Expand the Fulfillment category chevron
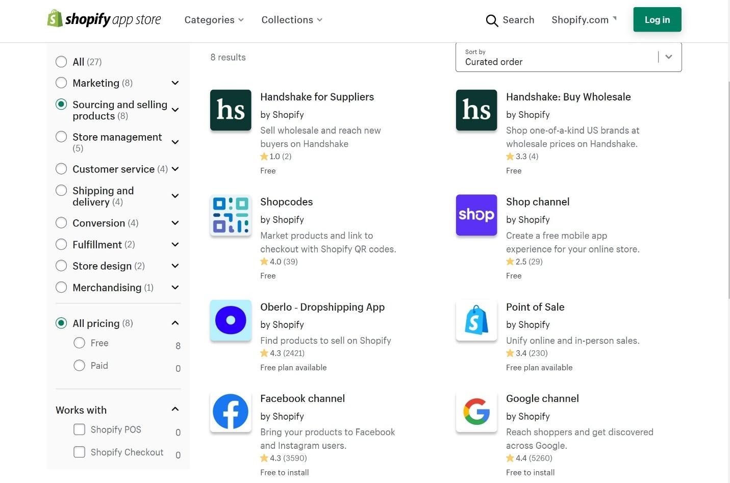This screenshot has height=483, width=730. tap(175, 244)
